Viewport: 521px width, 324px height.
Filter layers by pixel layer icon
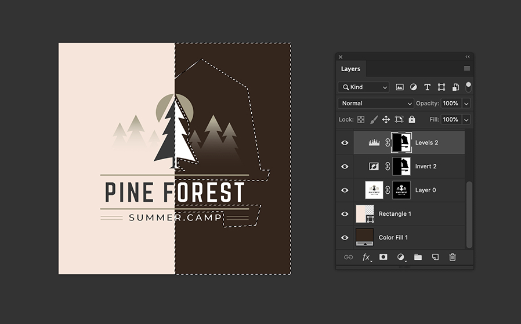[x=399, y=87]
